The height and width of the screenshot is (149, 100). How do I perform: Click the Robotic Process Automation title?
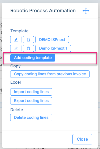point(43,10)
